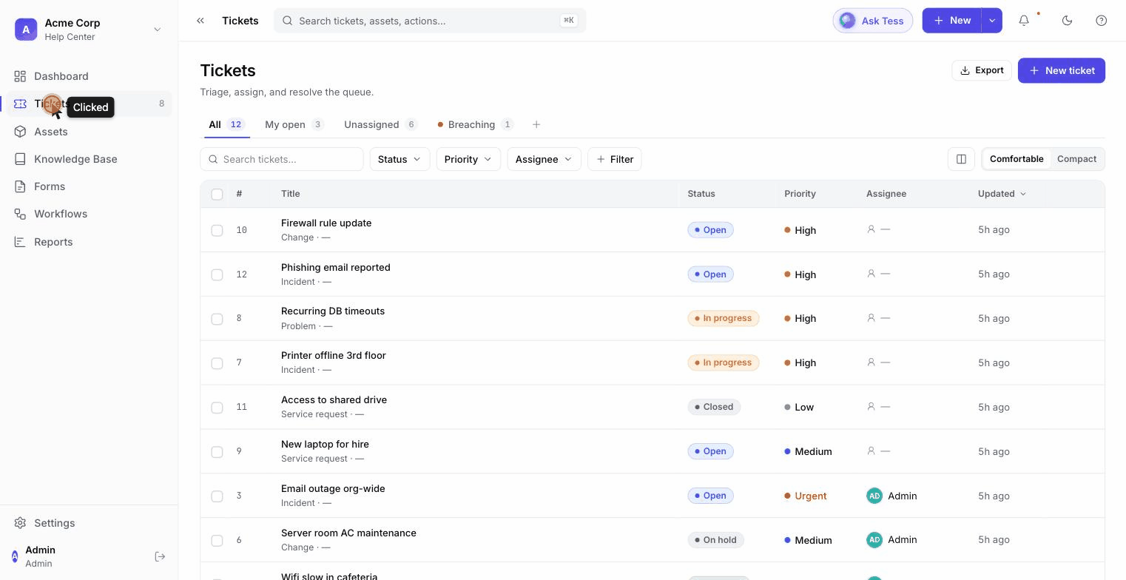This screenshot has width=1126, height=580.
Task: Click the Priority column header
Action: pos(800,194)
